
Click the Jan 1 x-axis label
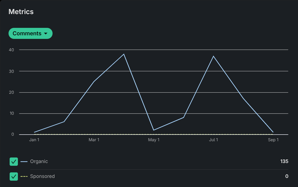(x=34, y=140)
